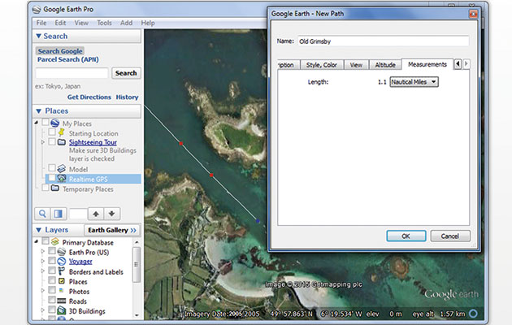Toggle the My Places checkbox
Viewport: 512px width, 325px height.
click(46, 123)
